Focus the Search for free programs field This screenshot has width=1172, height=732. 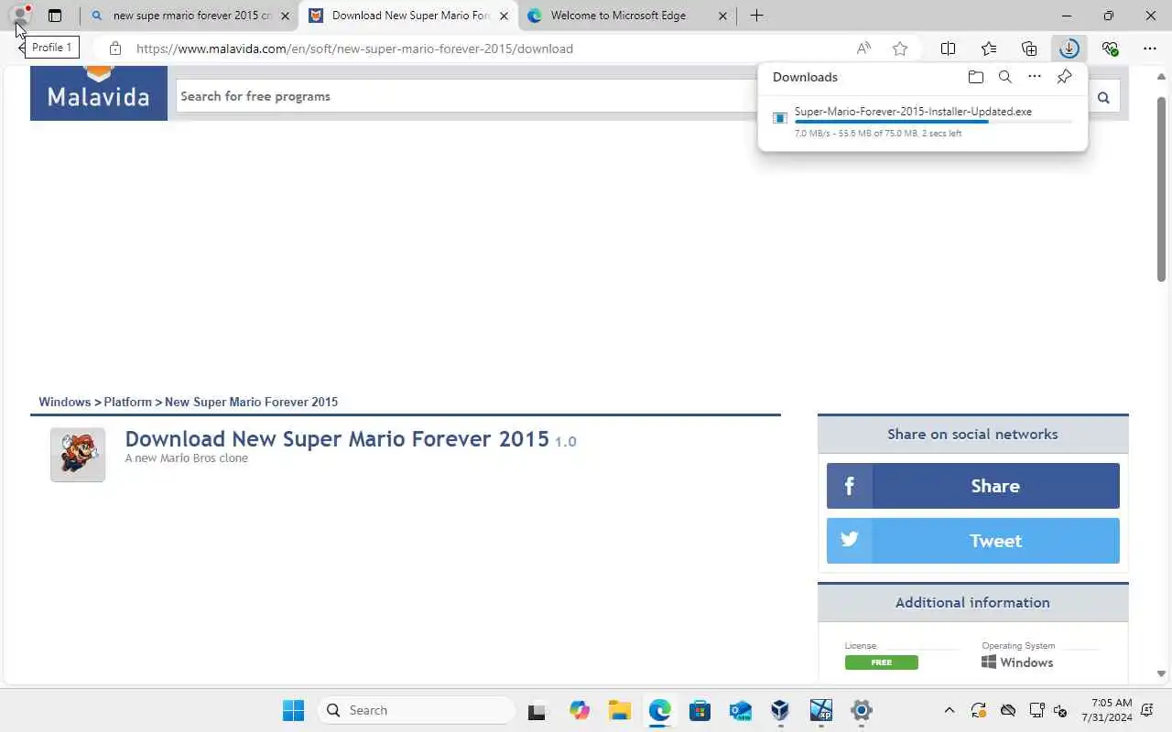[x=467, y=96]
